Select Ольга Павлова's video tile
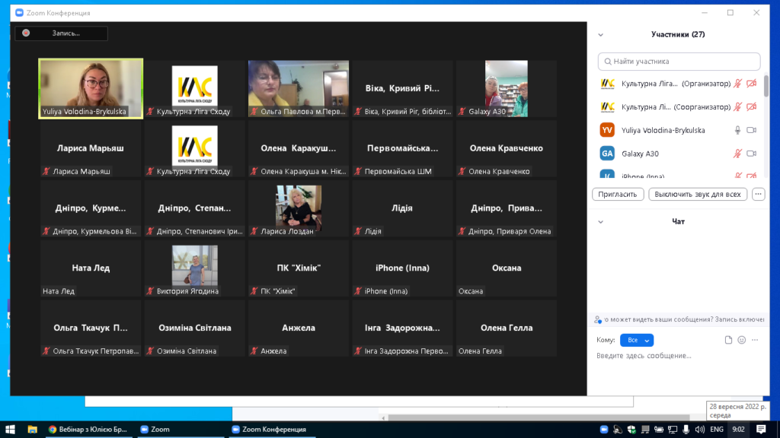Screen dimensions: 780x438 [299, 89]
